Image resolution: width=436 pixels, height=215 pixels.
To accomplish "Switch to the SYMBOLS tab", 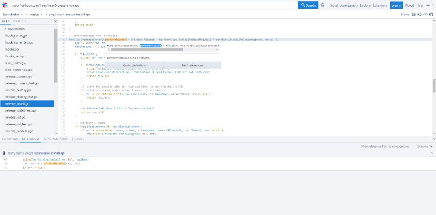I will [19, 21].
